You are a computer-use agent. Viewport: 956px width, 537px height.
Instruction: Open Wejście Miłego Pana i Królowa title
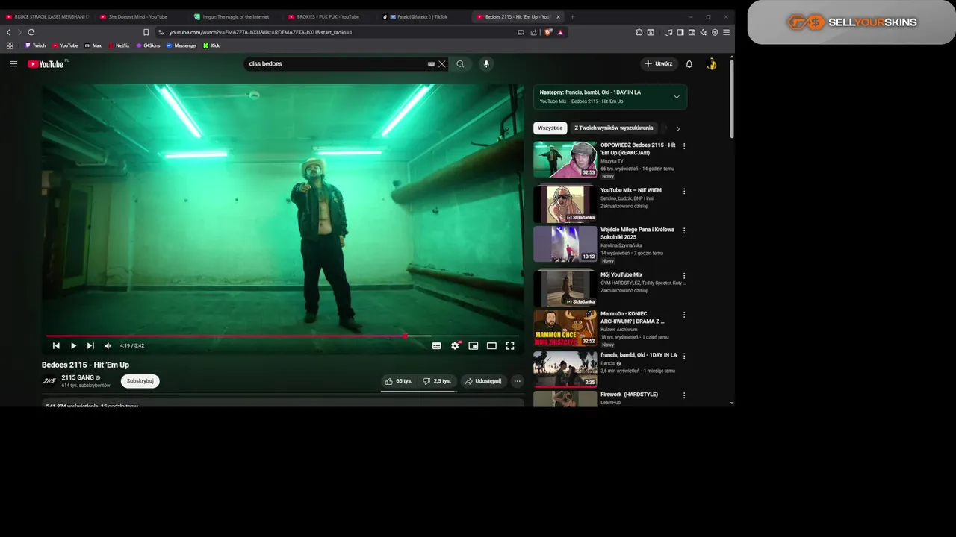coord(637,233)
